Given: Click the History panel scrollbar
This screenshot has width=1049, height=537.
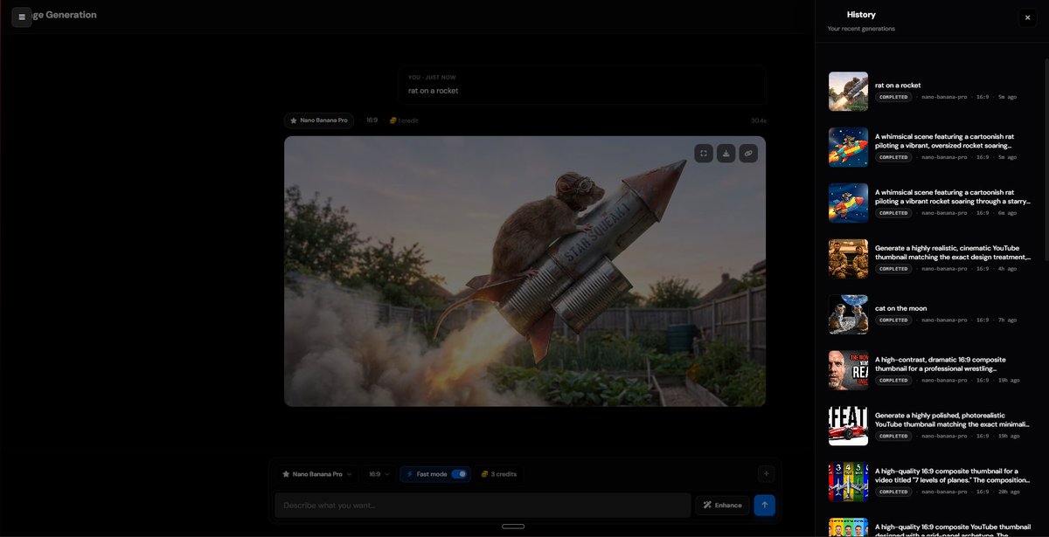Looking at the screenshot, I should [x=1046, y=159].
